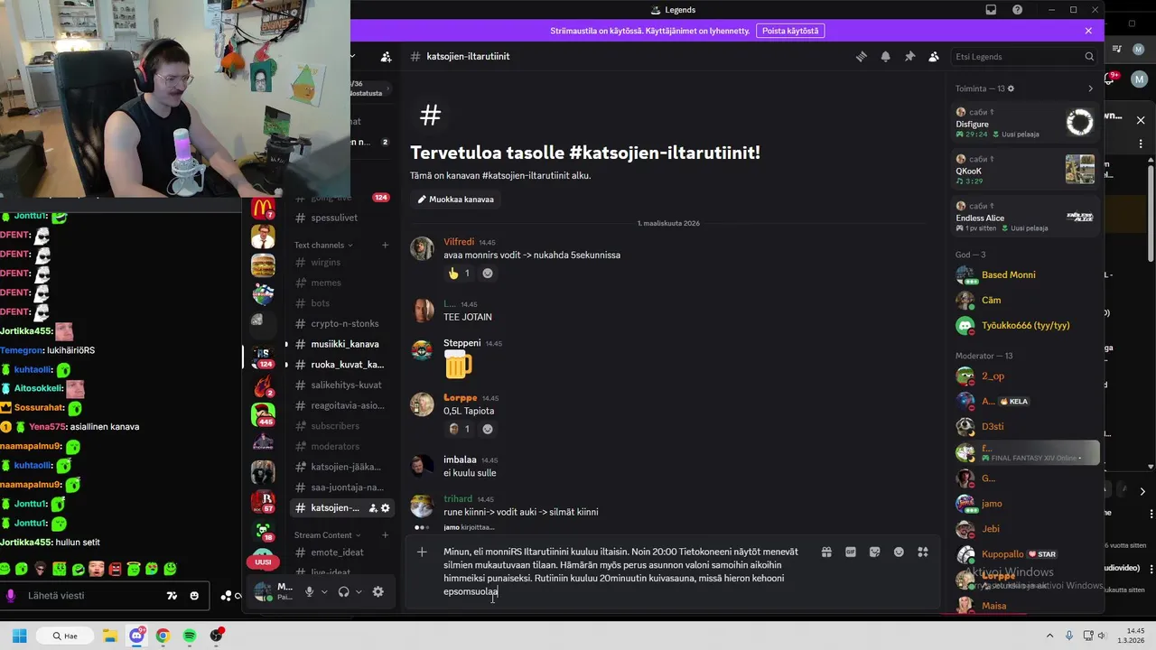1156x650 pixels.
Task: Click the gift icon in message box
Action: pyautogui.click(x=826, y=552)
